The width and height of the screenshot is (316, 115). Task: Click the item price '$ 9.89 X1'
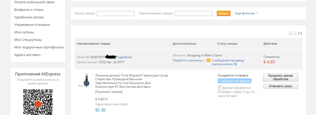point(102,99)
